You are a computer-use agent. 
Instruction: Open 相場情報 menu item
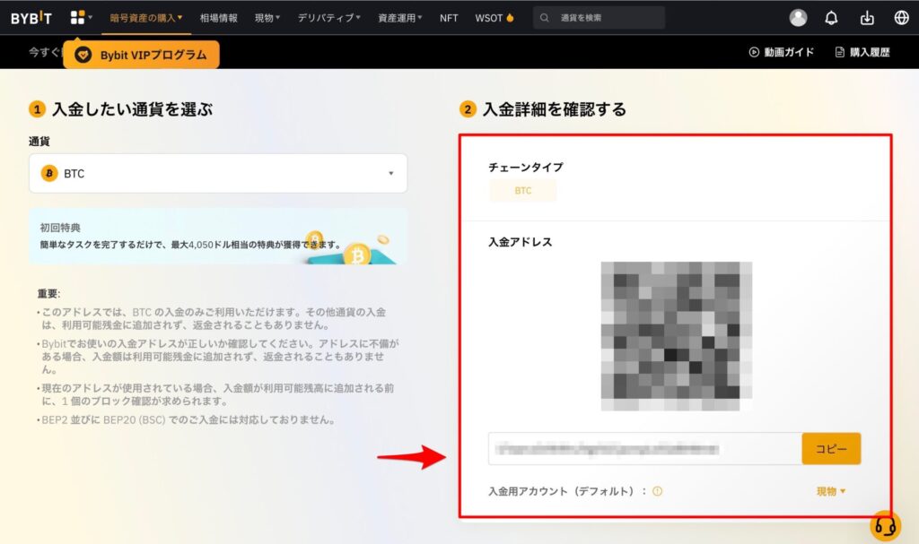(219, 18)
